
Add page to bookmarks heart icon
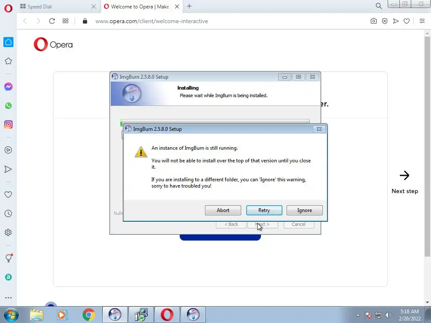(x=407, y=21)
